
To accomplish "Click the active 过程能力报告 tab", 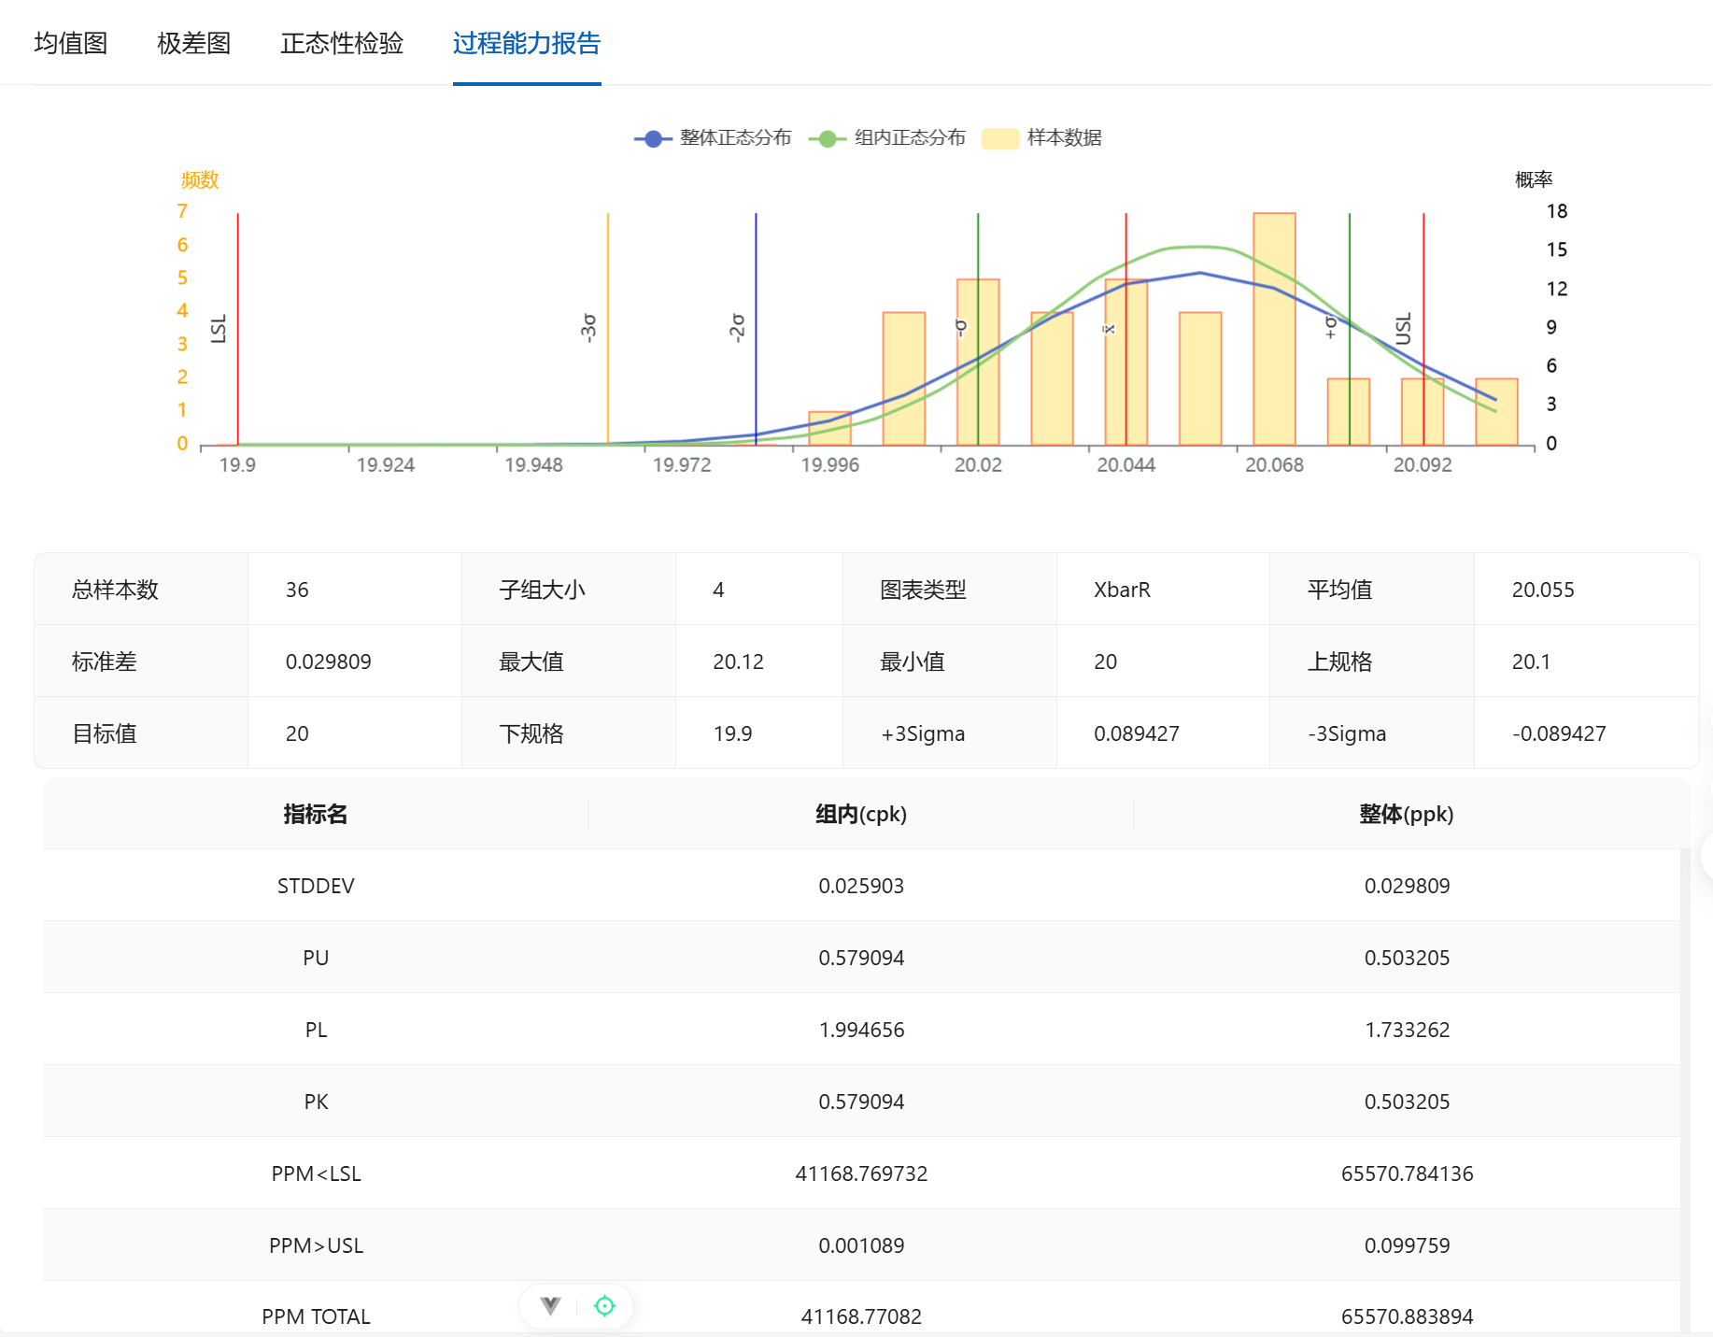I will point(526,43).
